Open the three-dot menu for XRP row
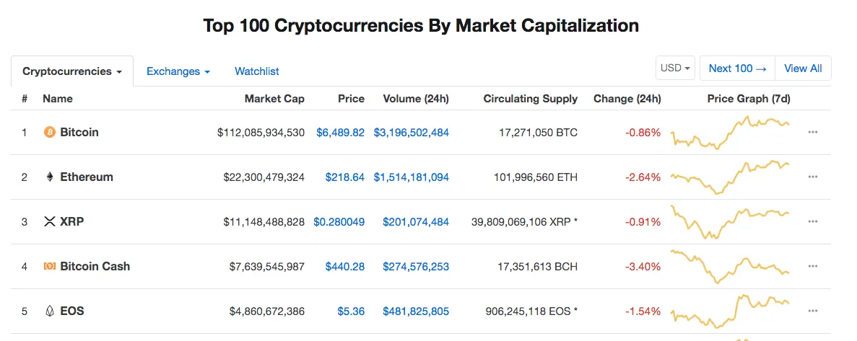 click(813, 221)
